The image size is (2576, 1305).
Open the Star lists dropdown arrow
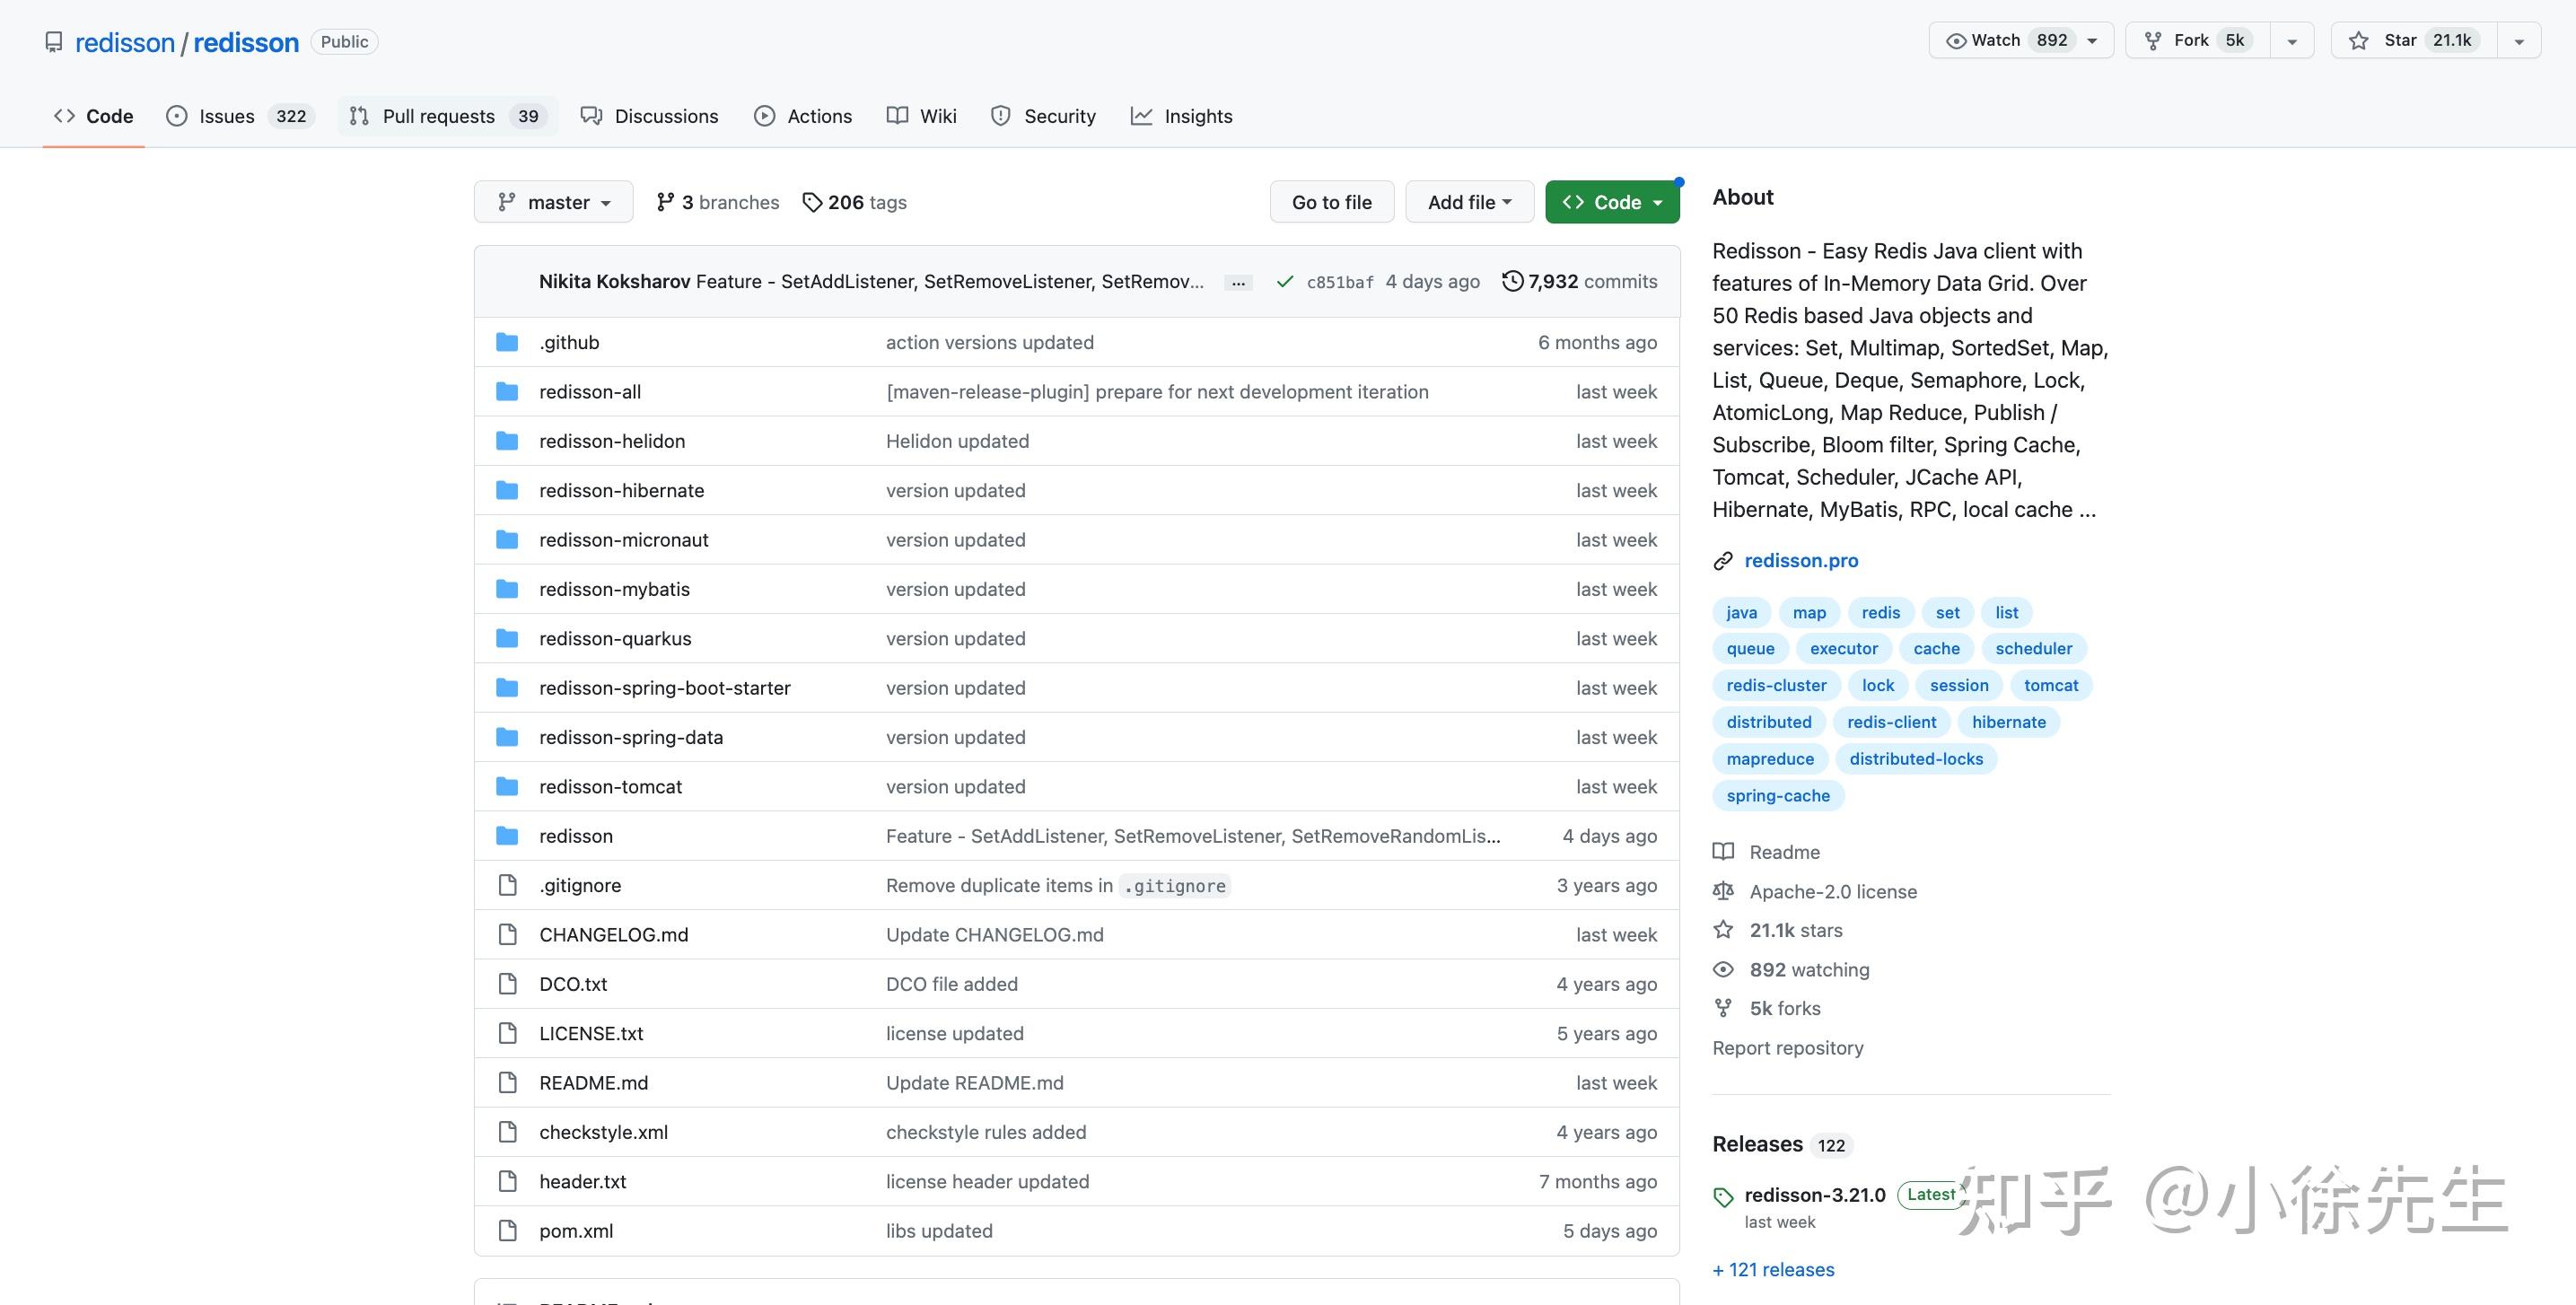[2519, 41]
